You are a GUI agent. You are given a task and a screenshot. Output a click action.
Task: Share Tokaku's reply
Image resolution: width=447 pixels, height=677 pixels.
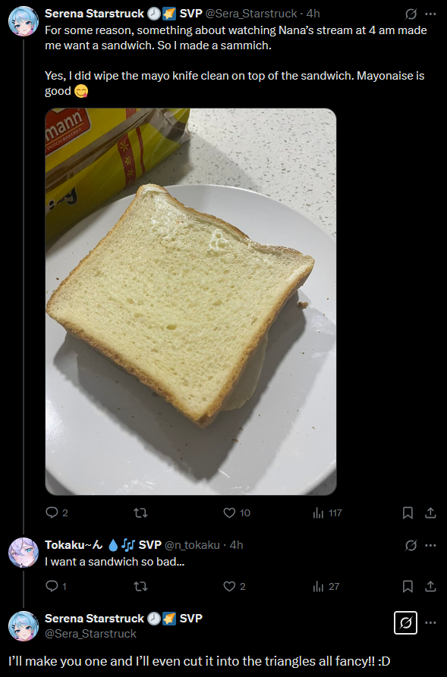click(x=430, y=586)
